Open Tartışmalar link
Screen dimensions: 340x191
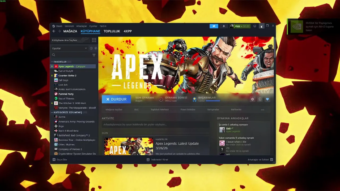213,110
